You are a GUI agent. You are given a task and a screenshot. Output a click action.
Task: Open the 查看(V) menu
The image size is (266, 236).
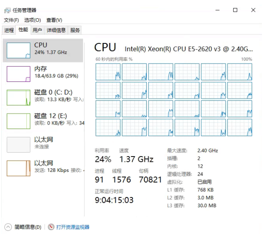54,20
